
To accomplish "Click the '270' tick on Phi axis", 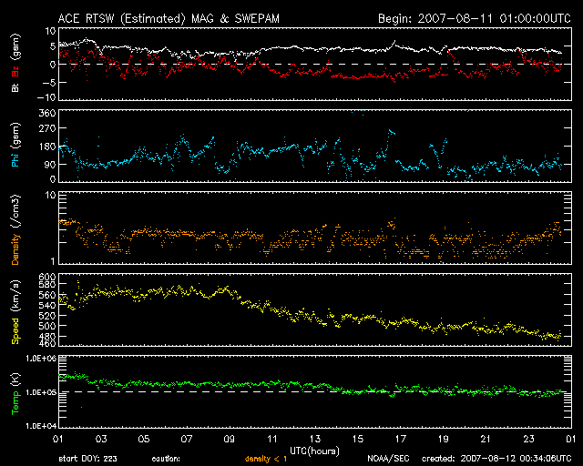I will pyautogui.click(x=47, y=128).
